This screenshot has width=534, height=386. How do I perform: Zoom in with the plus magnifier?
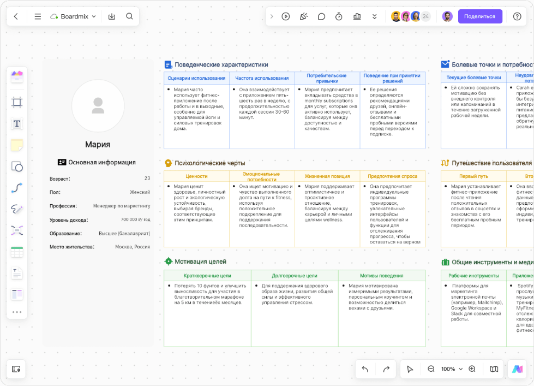(x=472, y=369)
